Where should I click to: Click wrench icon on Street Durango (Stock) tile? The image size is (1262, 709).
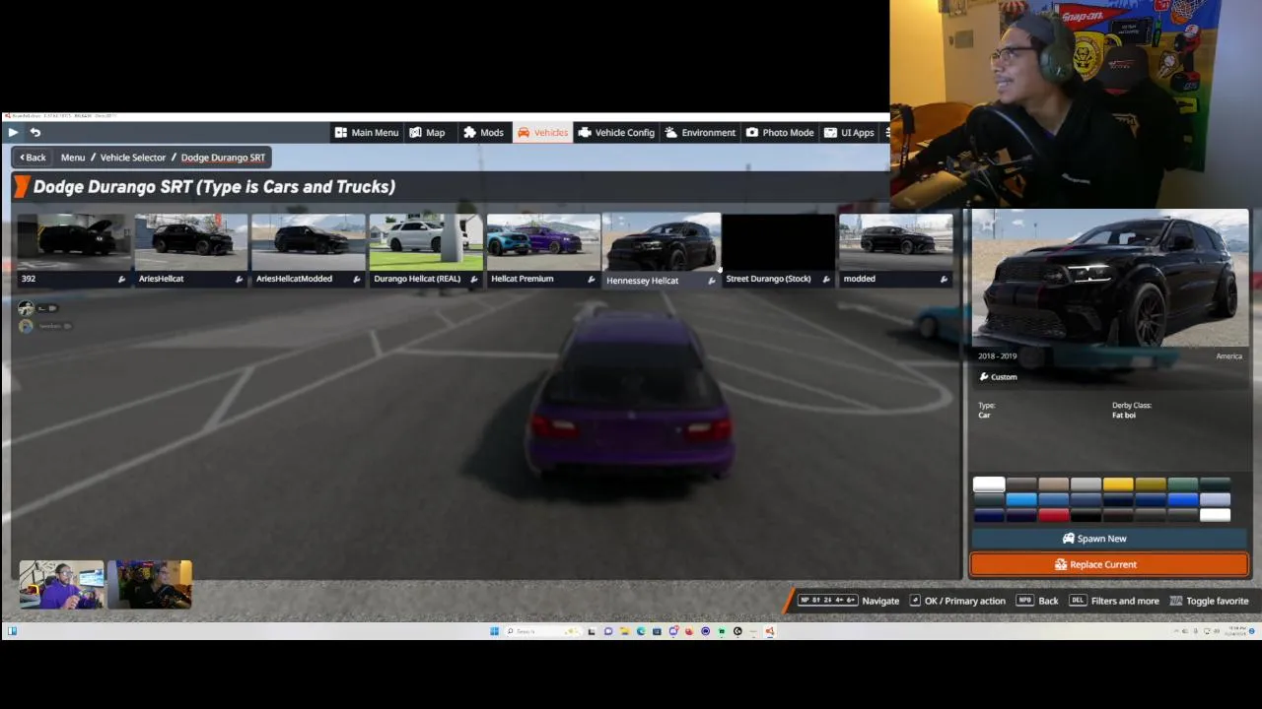click(826, 280)
